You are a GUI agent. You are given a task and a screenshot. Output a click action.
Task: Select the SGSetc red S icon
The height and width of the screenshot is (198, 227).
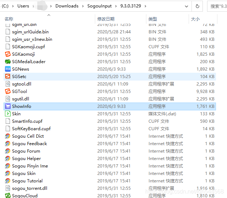tap(8, 76)
